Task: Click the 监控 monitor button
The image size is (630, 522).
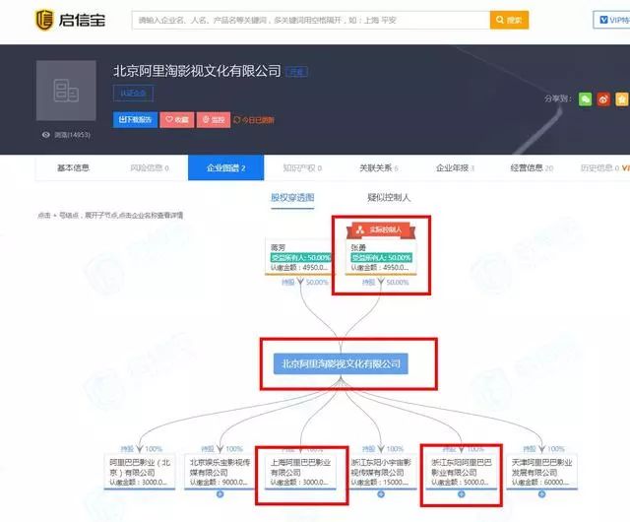Action: coord(214,119)
